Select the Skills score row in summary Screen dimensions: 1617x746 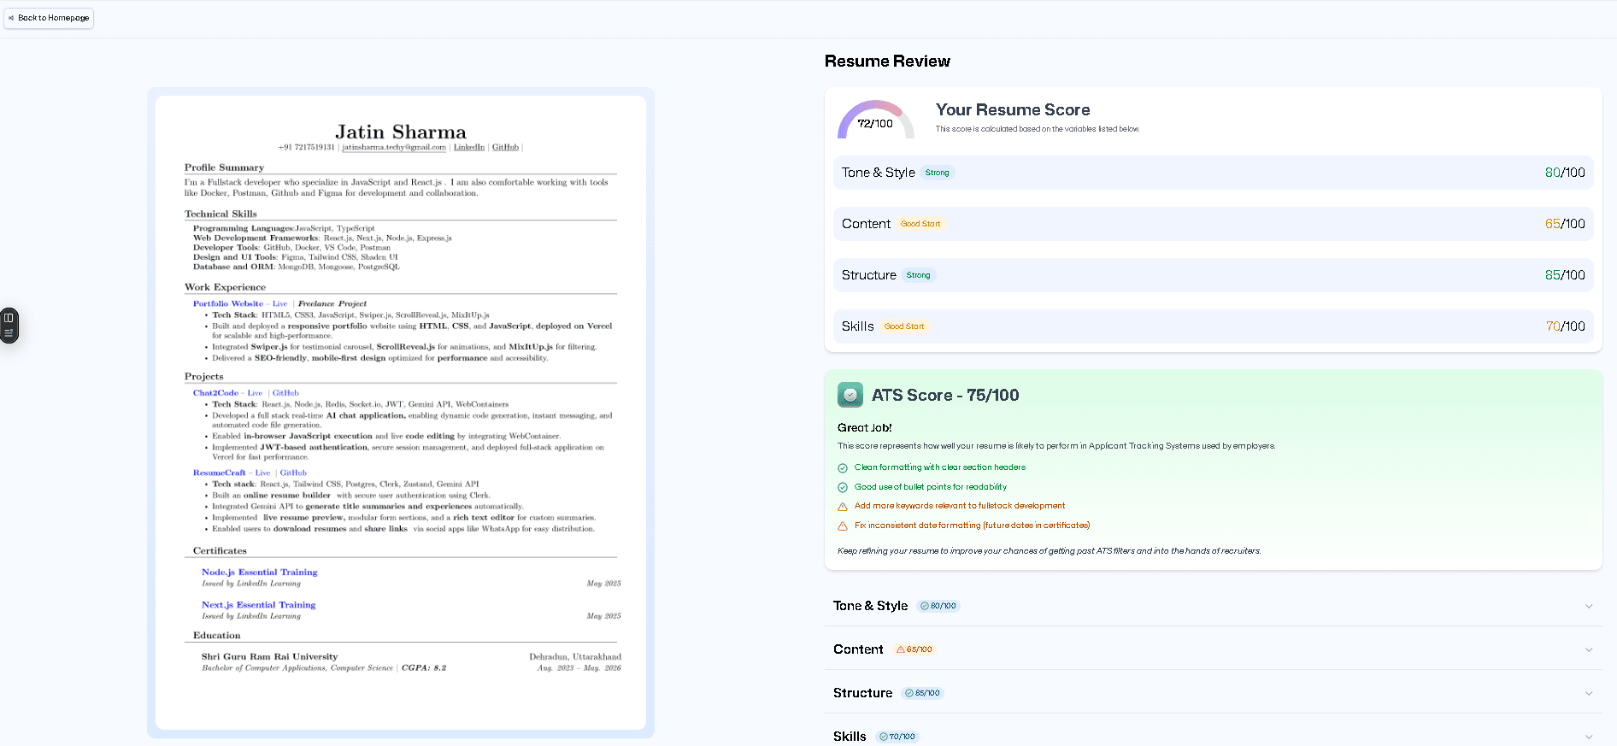pyautogui.click(x=1212, y=326)
